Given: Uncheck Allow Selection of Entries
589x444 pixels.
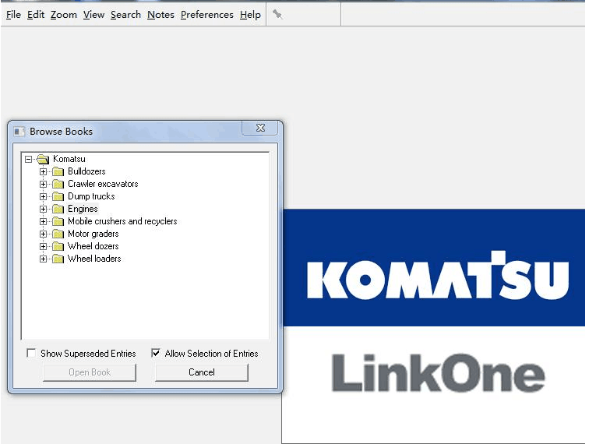Looking at the screenshot, I should click(156, 353).
